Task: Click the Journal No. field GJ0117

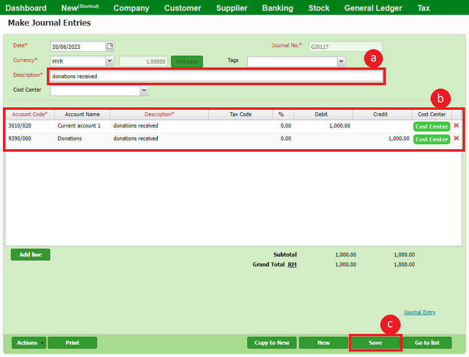Action: pyautogui.click(x=345, y=46)
